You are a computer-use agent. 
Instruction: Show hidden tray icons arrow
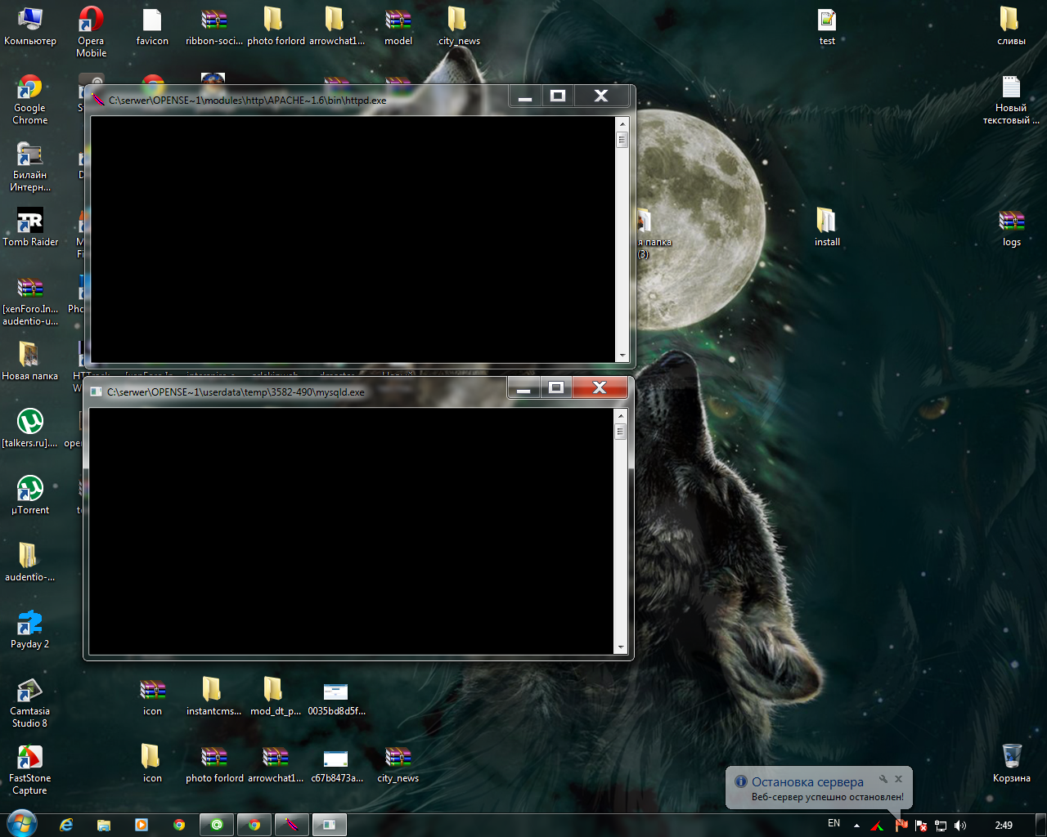(x=856, y=825)
